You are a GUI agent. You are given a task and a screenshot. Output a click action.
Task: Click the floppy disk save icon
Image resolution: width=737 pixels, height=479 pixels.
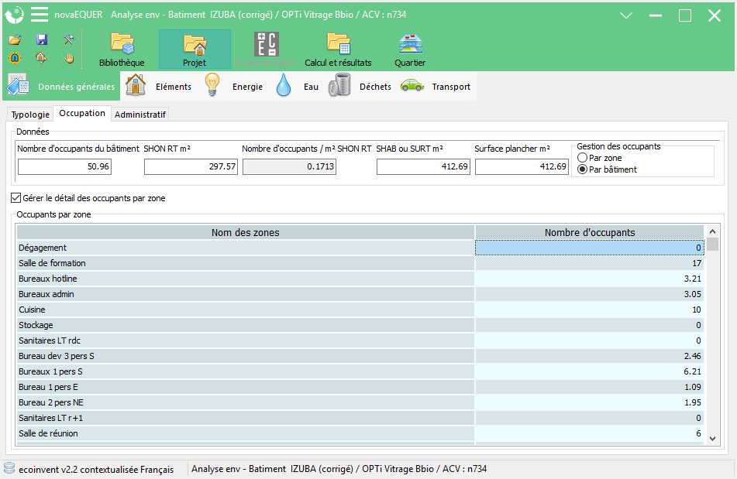42,40
